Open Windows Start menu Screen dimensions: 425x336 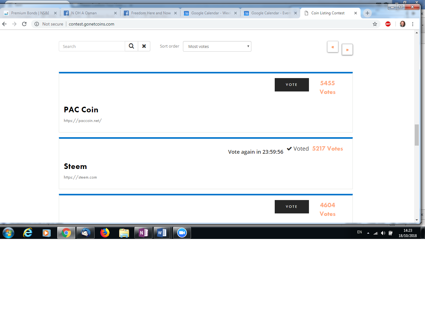tap(8, 233)
